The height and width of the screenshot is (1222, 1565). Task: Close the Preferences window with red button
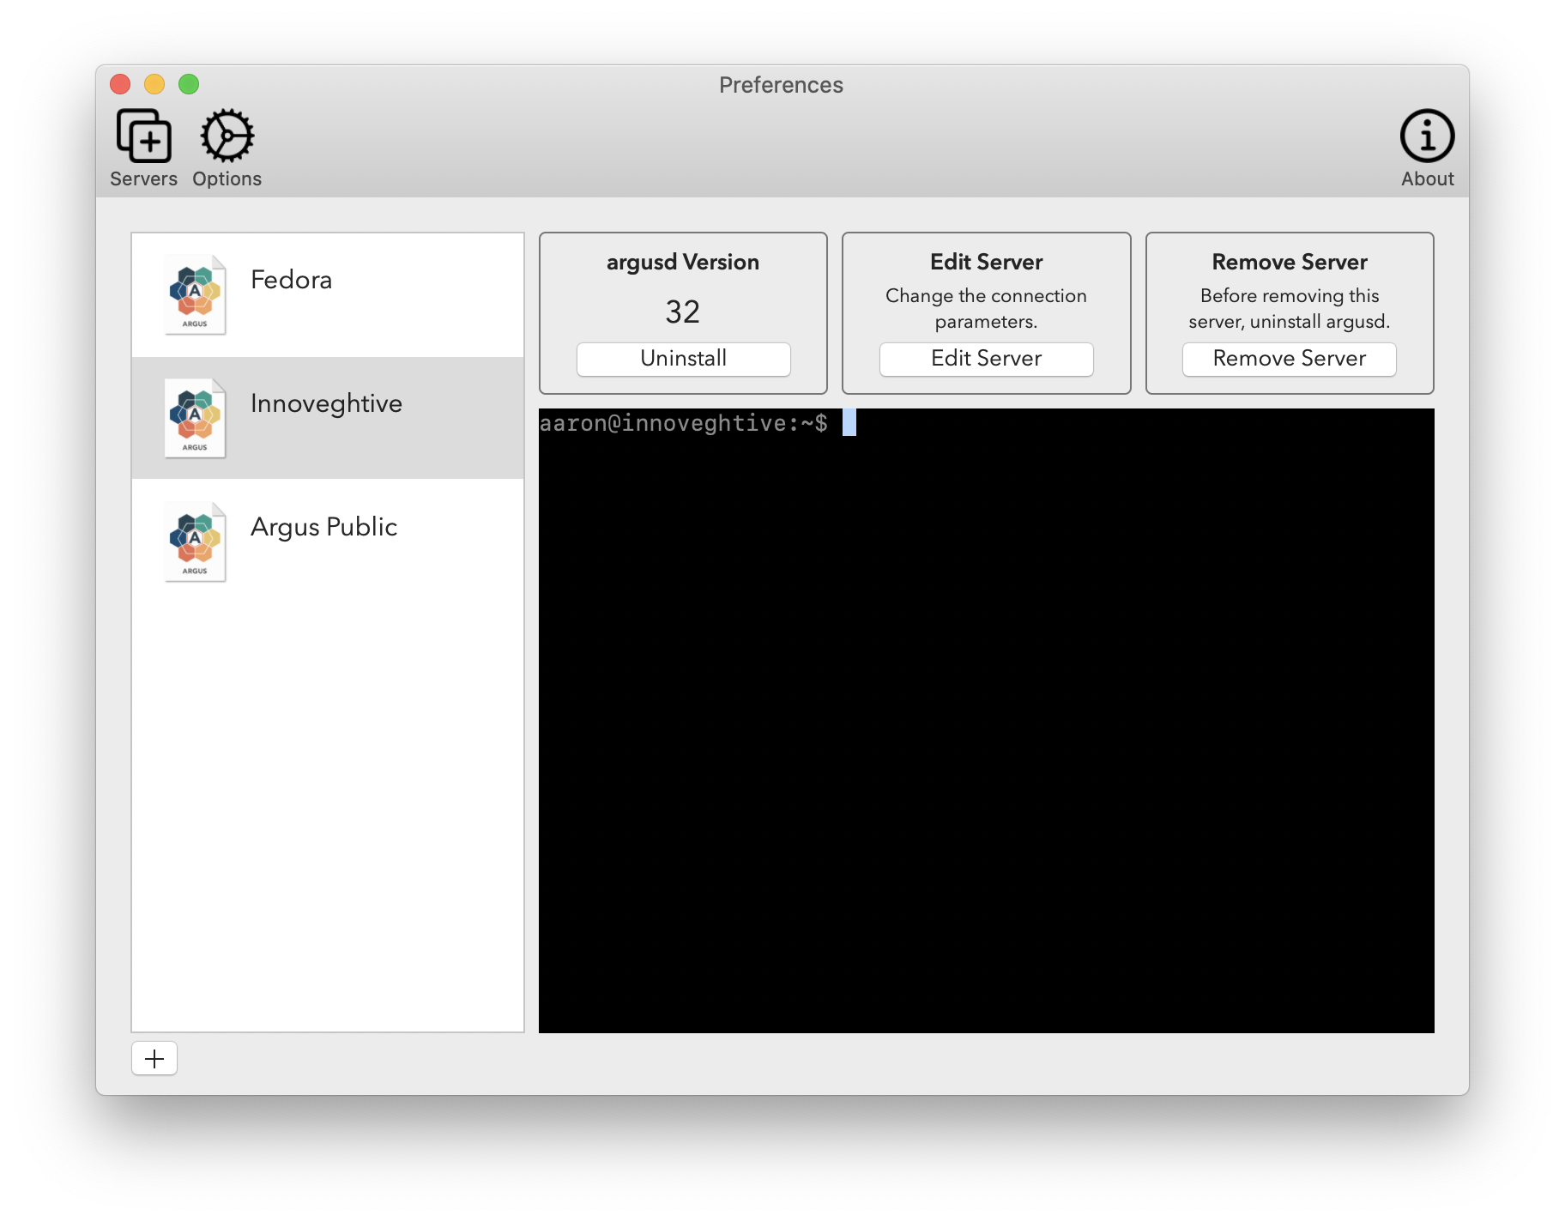[x=120, y=84]
